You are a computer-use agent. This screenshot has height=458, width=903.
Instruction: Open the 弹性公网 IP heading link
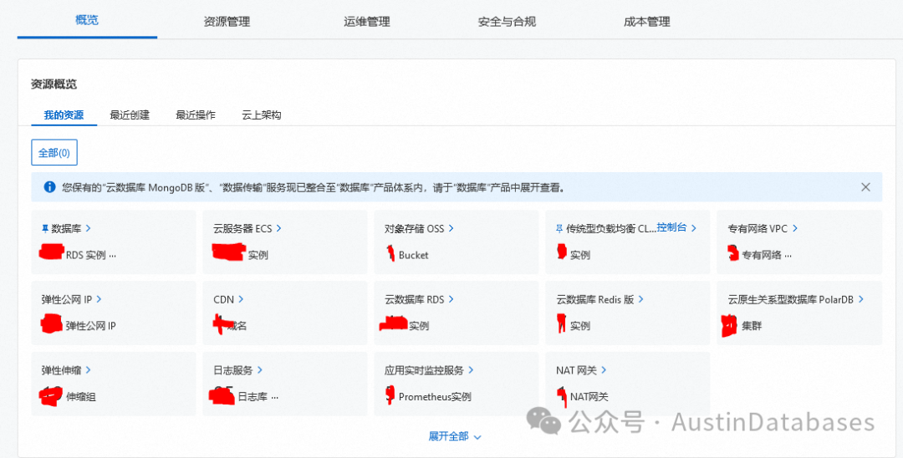coord(67,299)
